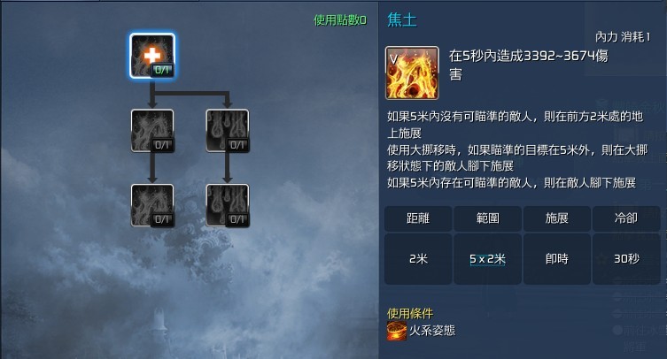667x359 pixels.
Task: Click the large 焦土 fire skill icon
Action: click(412, 73)
